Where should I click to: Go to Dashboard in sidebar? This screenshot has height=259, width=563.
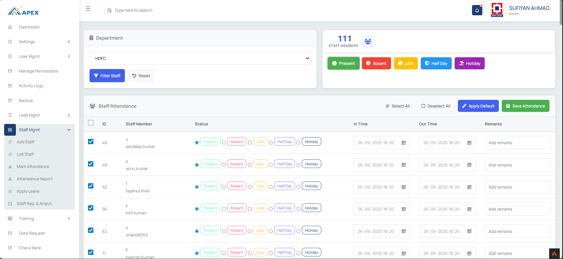pyautogui.click(x=29, y=27)
